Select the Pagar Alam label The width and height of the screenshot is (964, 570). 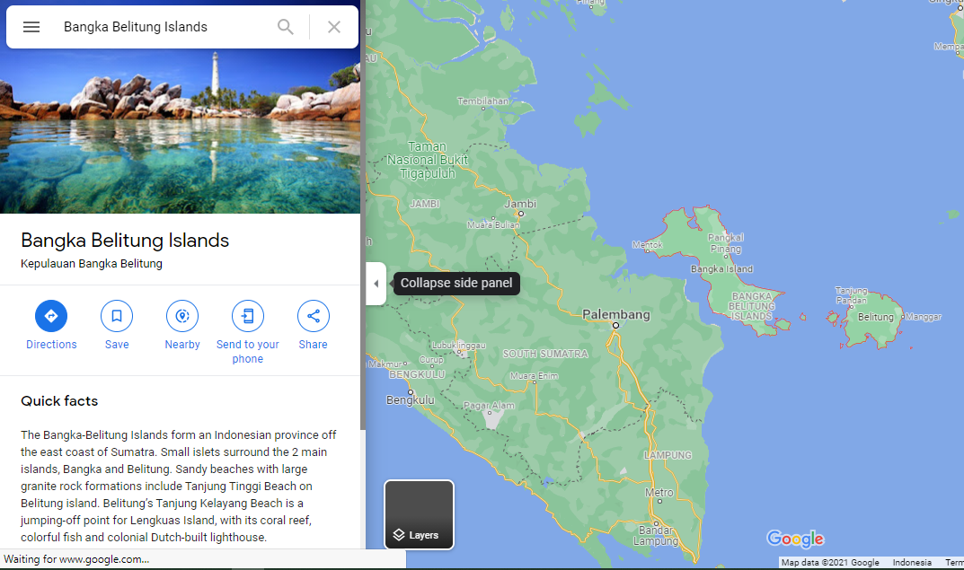489,406
